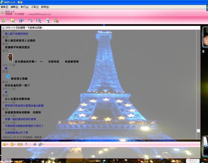Start a voice call with phone icon
Screen dimensions: 208x163
point(30,20)
